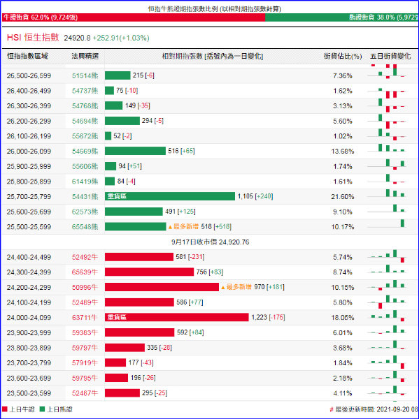Open bull certificate link 52487牛

(x=85, y=393)
